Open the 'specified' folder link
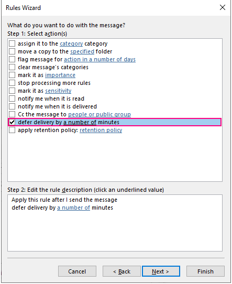232x284 pixels. [x=82, y=51]
